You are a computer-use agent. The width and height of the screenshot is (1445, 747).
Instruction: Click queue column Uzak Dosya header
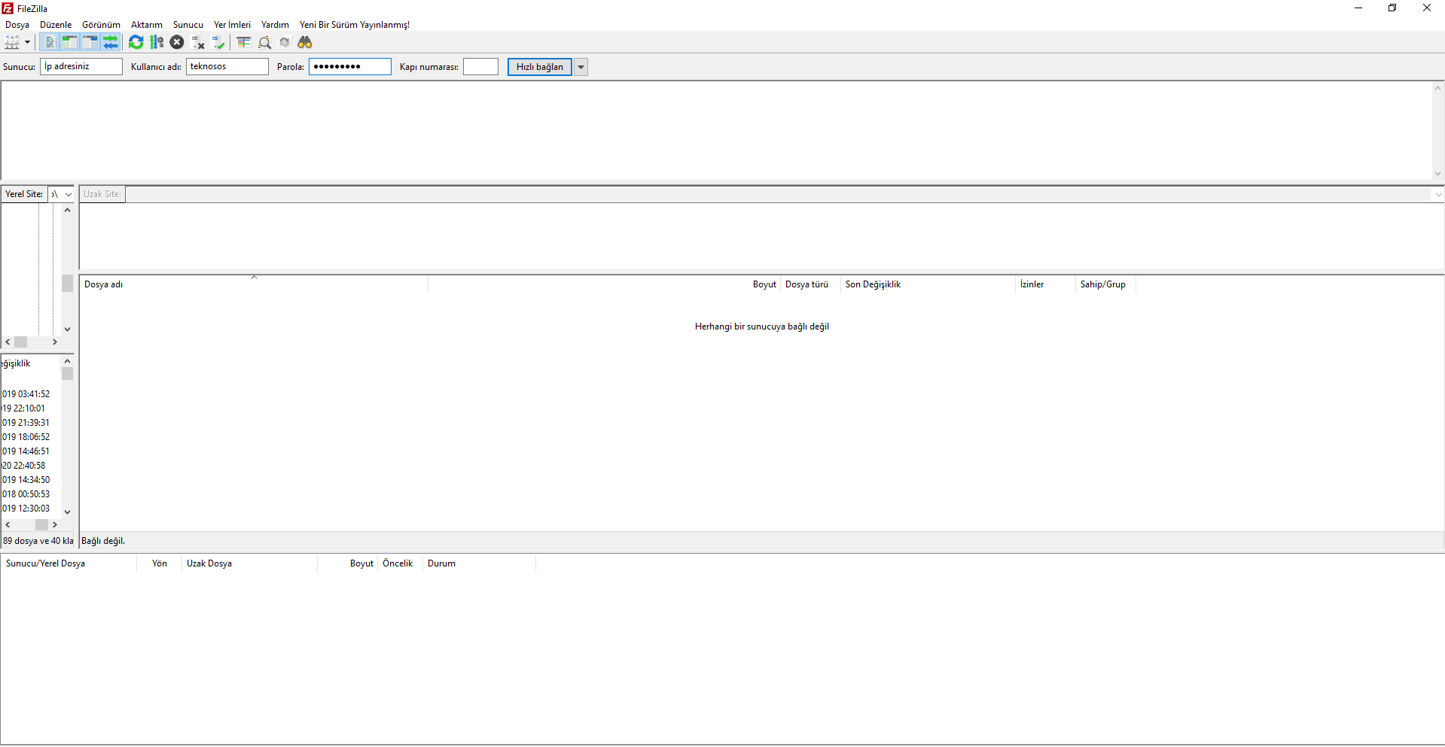point(249,563)
